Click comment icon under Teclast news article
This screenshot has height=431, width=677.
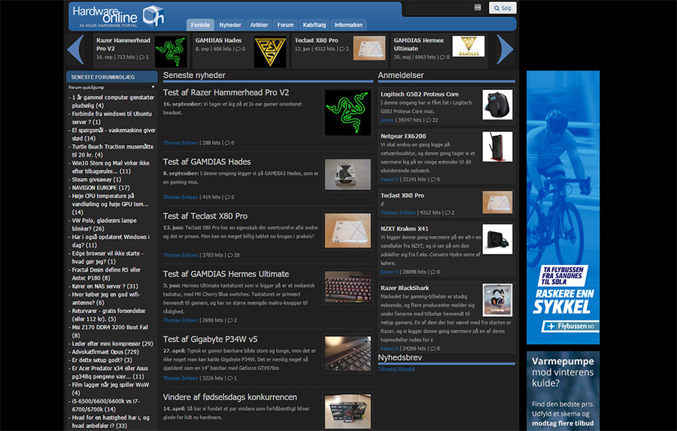point(231,255)
